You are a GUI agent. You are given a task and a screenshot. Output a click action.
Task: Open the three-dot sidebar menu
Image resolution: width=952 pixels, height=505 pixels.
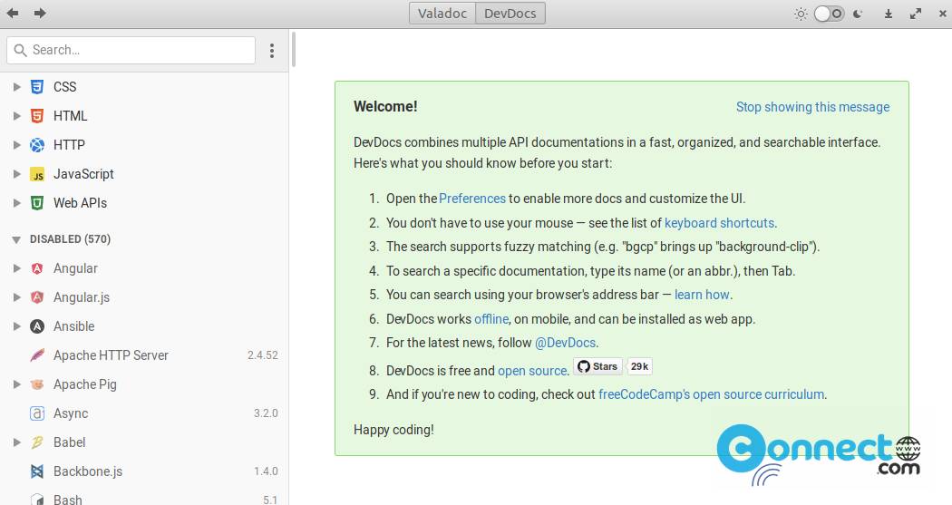point(272,51)
